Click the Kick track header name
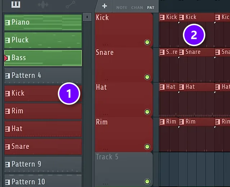230x187 pixels. click(x=102, y=18)
